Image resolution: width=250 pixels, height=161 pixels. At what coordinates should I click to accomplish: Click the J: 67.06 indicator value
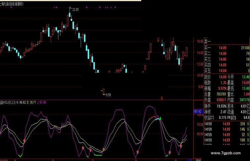tap(42, 102)
